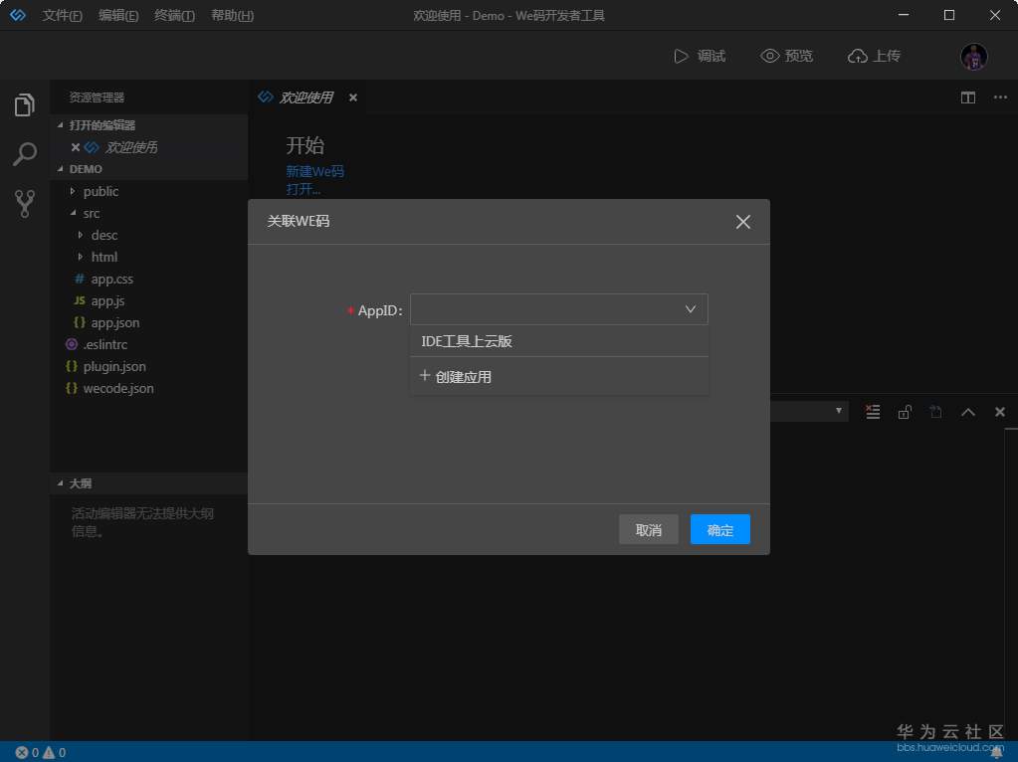The width and height of the screenshot is (1018, 762).
Task: Click the 新建We码 link
Action: point(314,171)
